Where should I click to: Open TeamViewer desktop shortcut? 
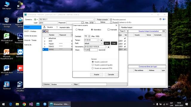[20, 53]
